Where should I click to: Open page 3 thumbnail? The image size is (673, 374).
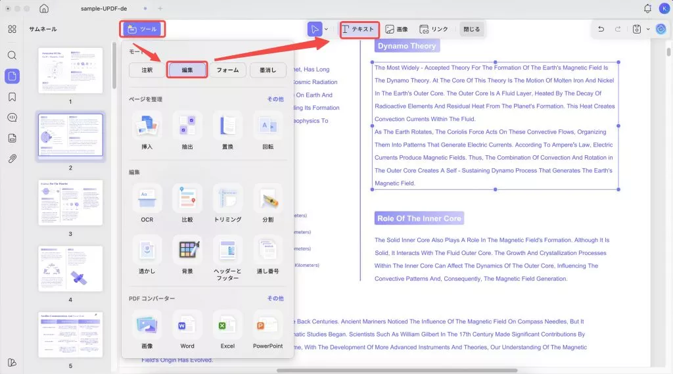click(x=70, y=202)
